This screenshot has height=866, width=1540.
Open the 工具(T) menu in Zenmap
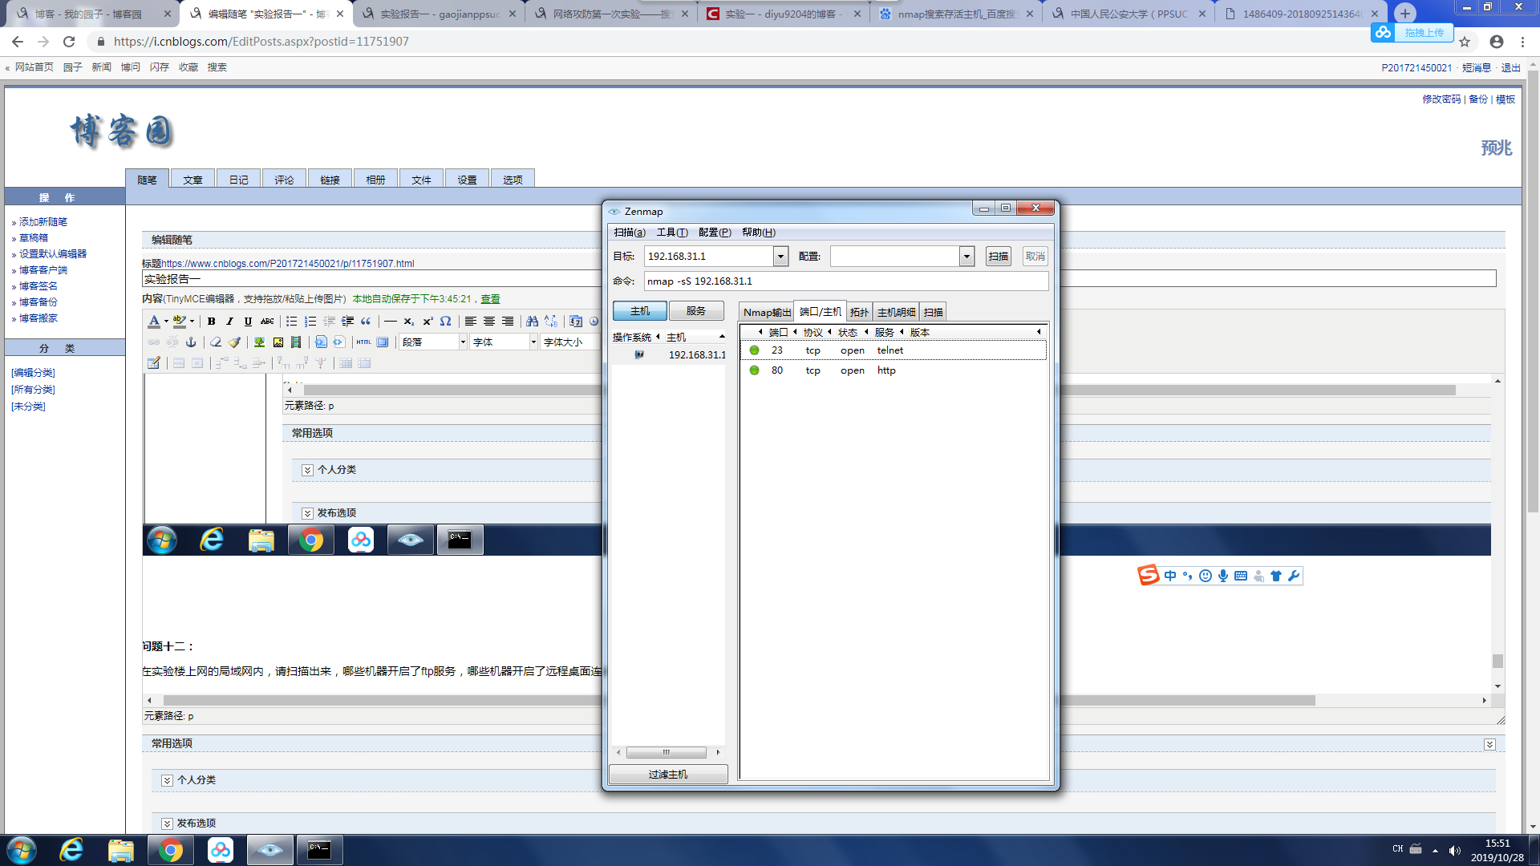pyautogui.click(x=671, y=233)
